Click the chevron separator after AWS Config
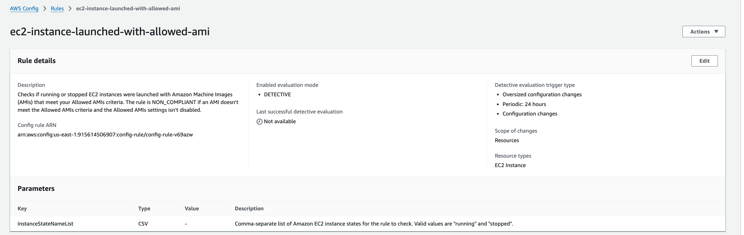The image size is (744, 235). click(x=45, y=9)
